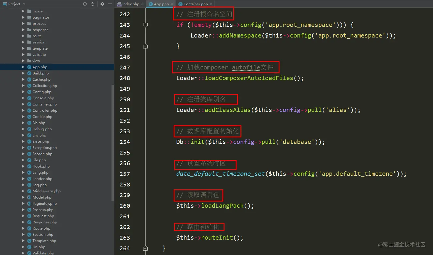The width and height of the screenshot is (433, 255).
Task: Click the Collection.php class icon
Action: click(x=29, y=86)
